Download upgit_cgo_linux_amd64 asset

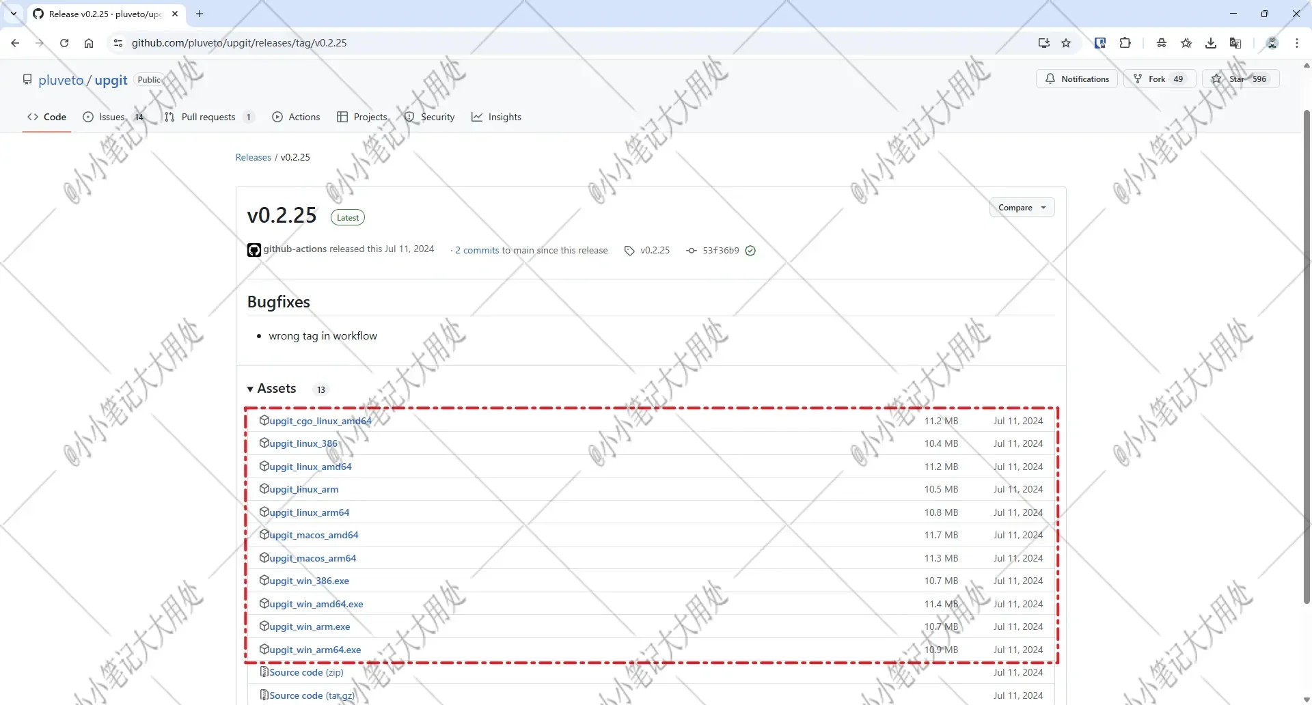click(320, 421)
